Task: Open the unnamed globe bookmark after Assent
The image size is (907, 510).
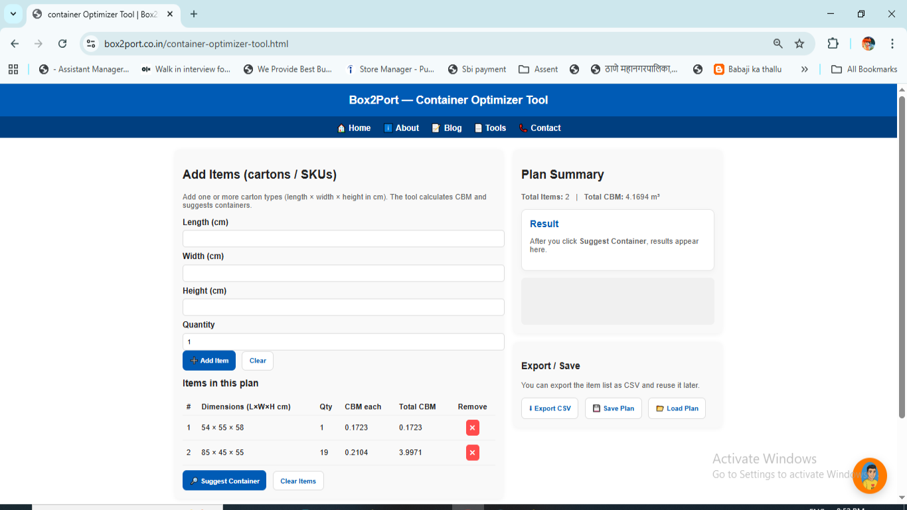Action: coord(574,69)
